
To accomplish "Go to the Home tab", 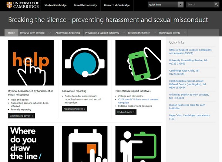I will tap(11, 33).
